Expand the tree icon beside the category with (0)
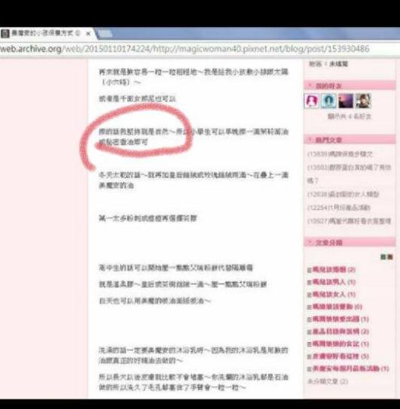The height and width of the screenshot is (409, 400). [310, 308]
